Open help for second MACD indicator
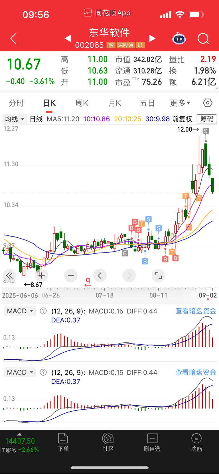Viewport: 219px width, 474px height. [x=43, y=372]
